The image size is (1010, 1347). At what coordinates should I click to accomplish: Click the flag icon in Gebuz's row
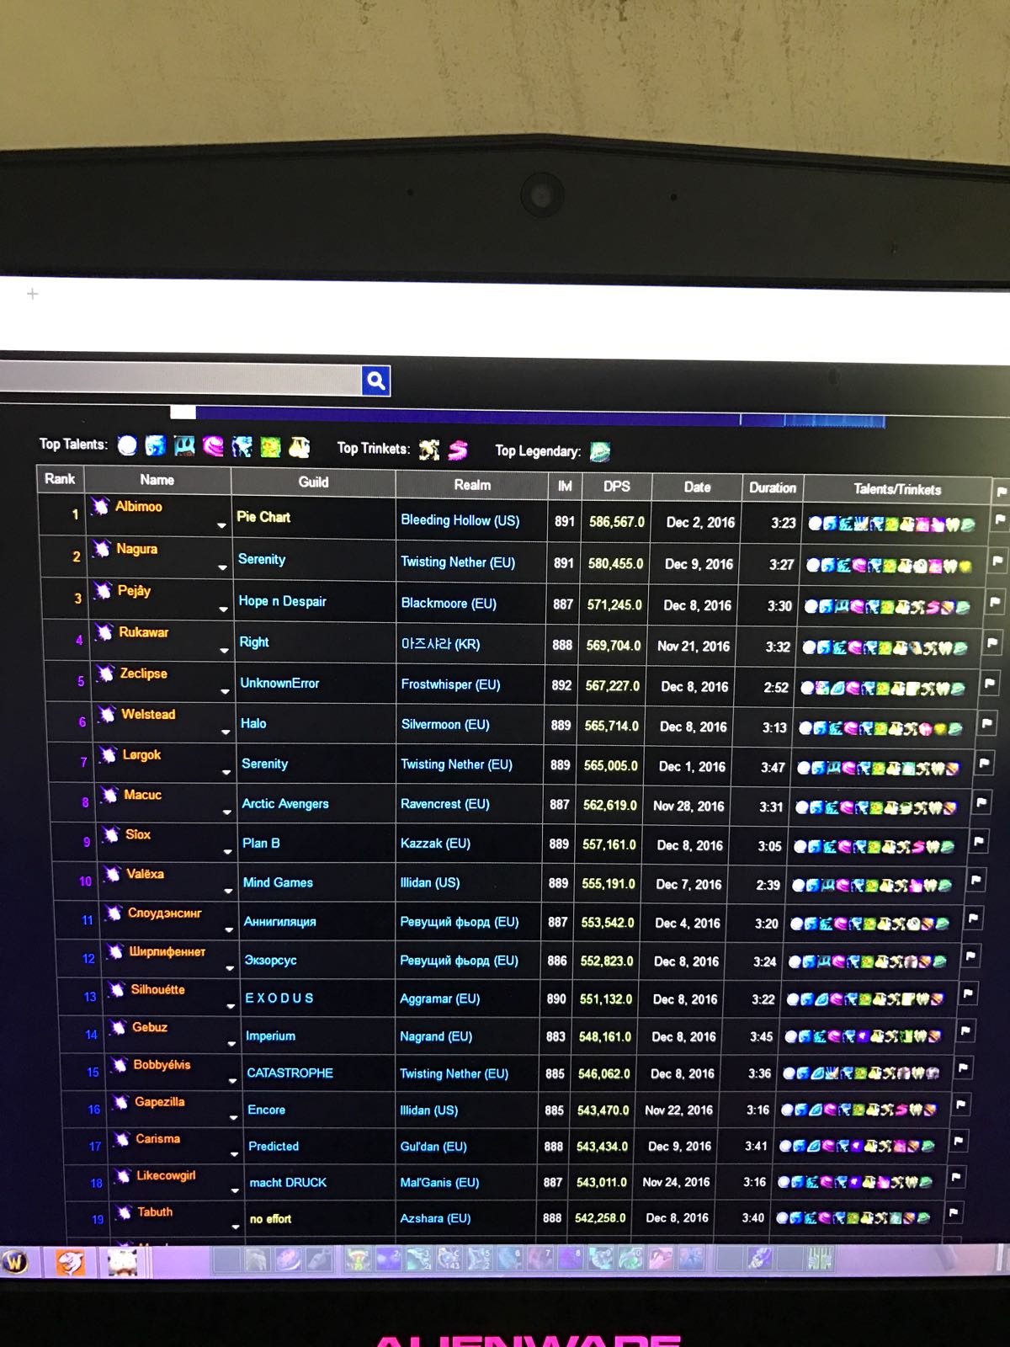pos(965,1031)
